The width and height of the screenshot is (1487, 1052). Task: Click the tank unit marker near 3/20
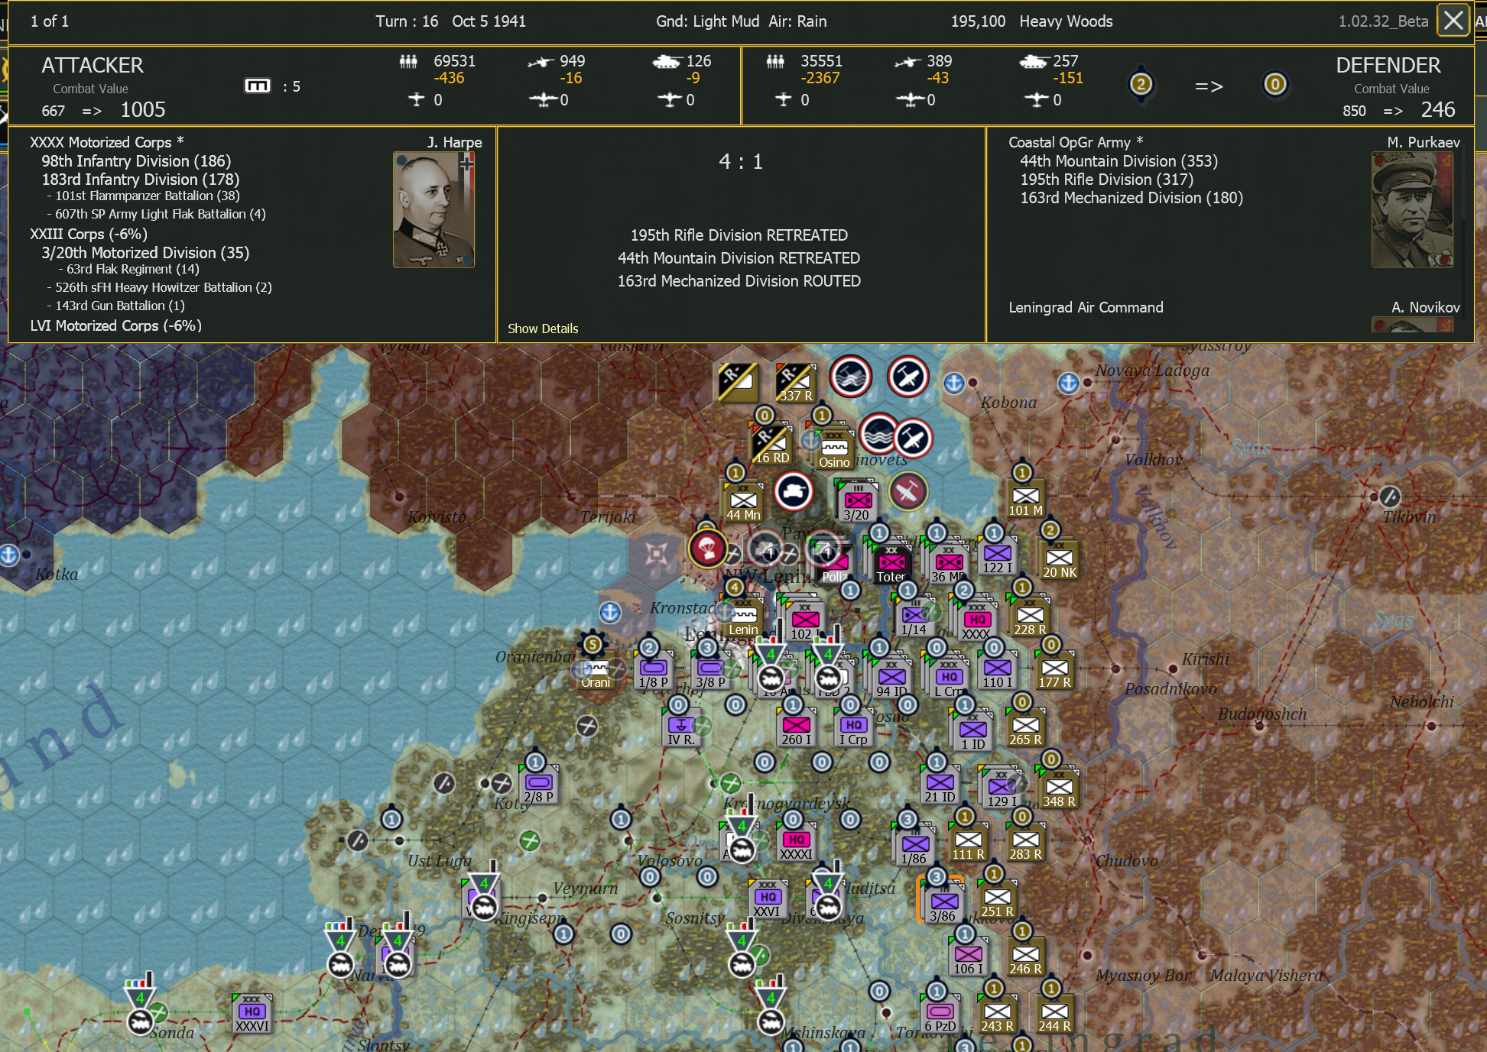tap(793, 491)
